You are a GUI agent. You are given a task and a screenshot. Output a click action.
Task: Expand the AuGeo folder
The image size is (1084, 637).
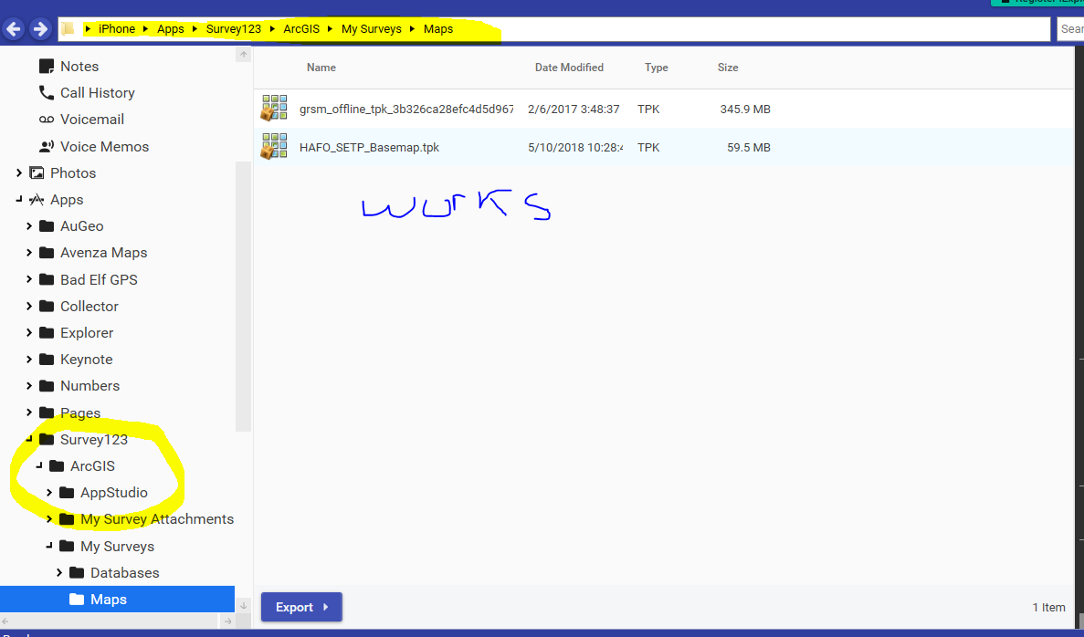click(29, 226)
